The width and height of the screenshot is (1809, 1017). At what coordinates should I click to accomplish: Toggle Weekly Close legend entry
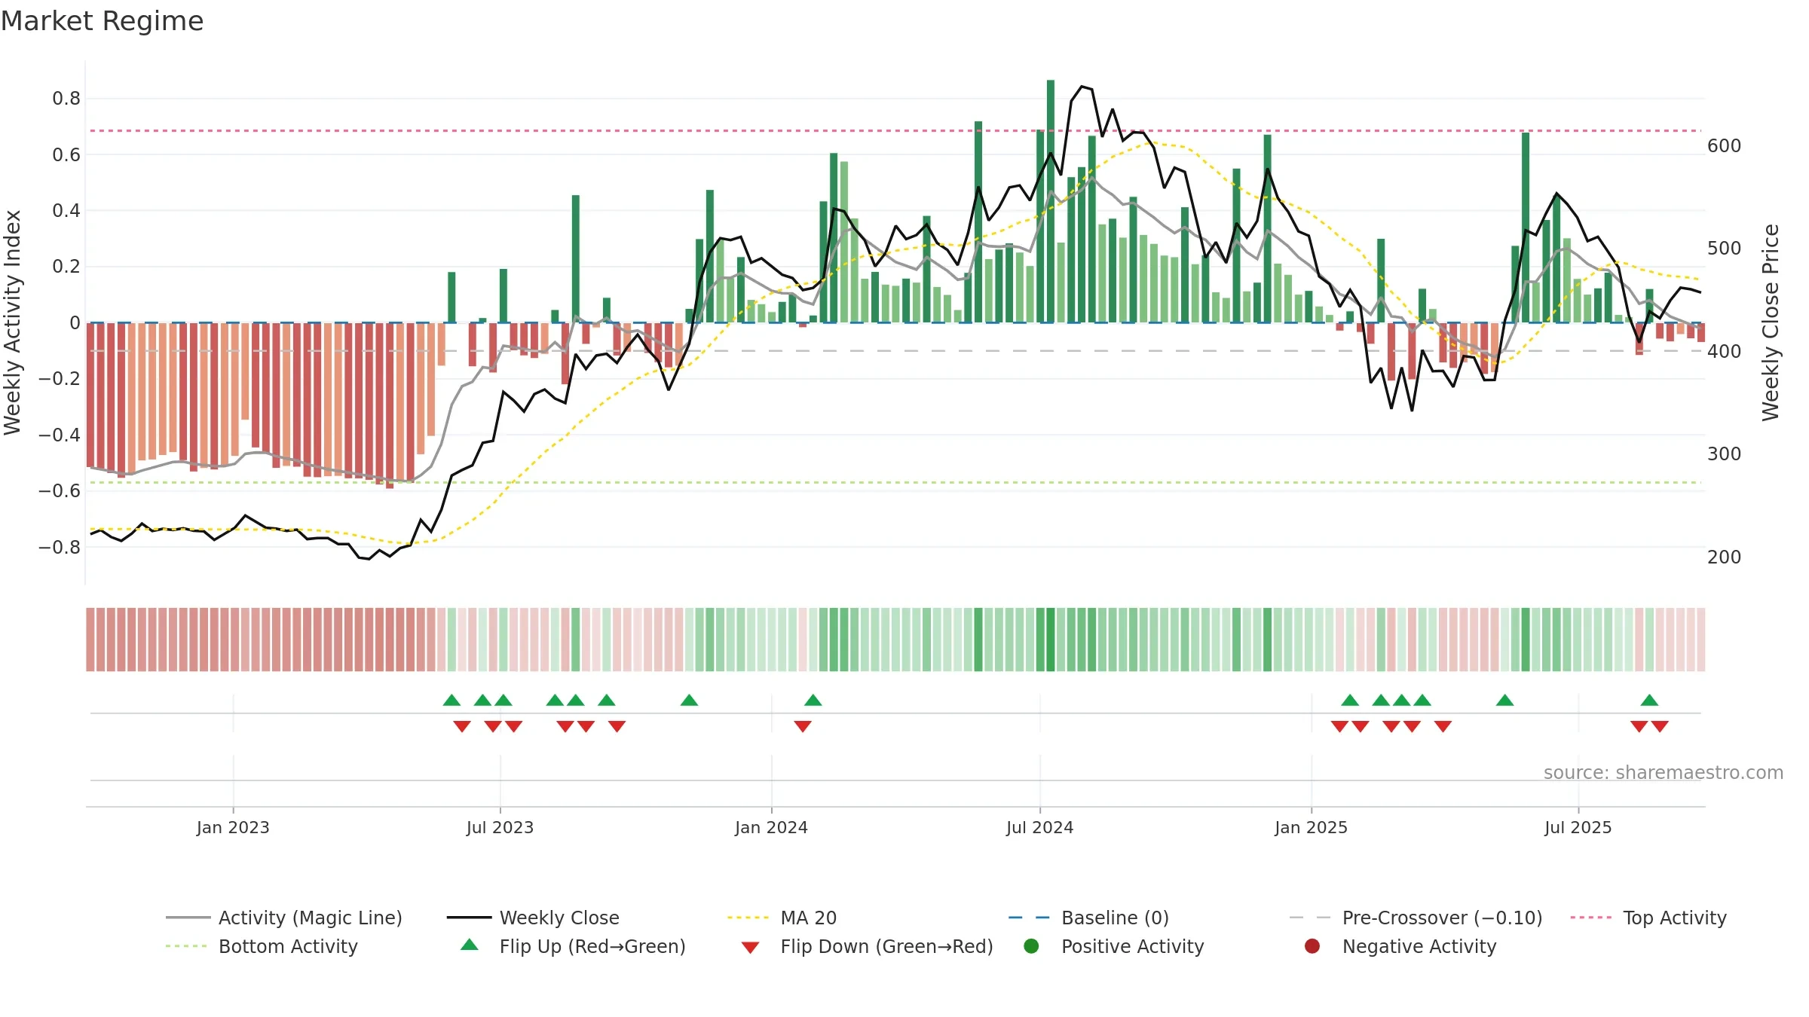click(x=533, y=918)
